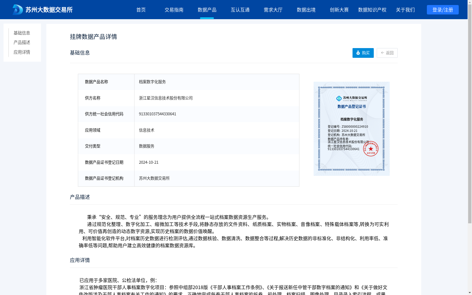
Task: Click the scrollbar up arrow
Action: pyautogui.click(x=470, y=2)
